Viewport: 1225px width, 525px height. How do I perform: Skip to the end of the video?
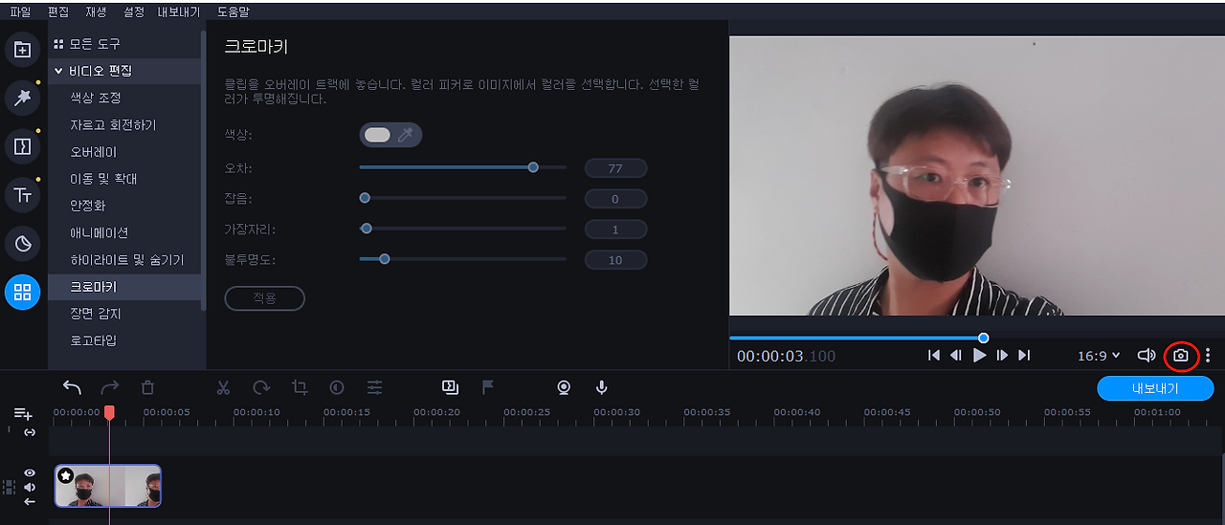click(x=1024, y=355)
